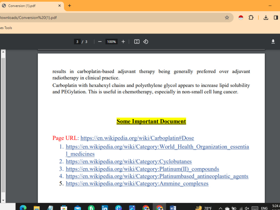The image size is (280, 210).
Task: Download the PDF from viewer toolbar
Action: [273, 42]
